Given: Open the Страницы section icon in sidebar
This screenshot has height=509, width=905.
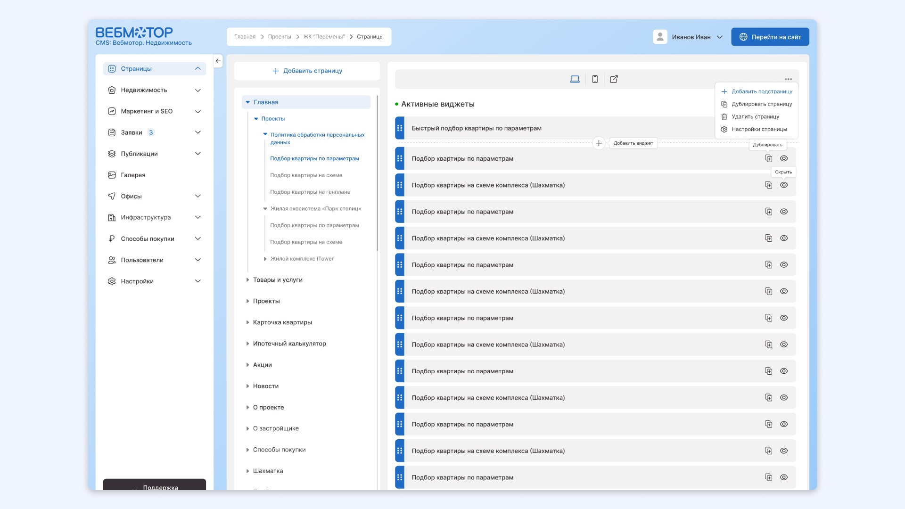Looking at the screenshot, I should pos(112,69).
